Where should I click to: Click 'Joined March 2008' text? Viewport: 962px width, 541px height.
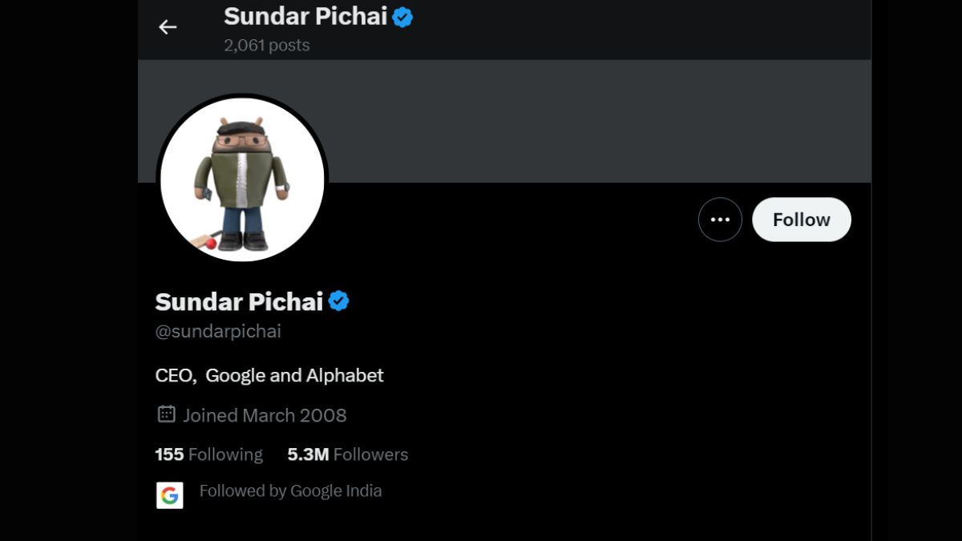pos(265,415)
